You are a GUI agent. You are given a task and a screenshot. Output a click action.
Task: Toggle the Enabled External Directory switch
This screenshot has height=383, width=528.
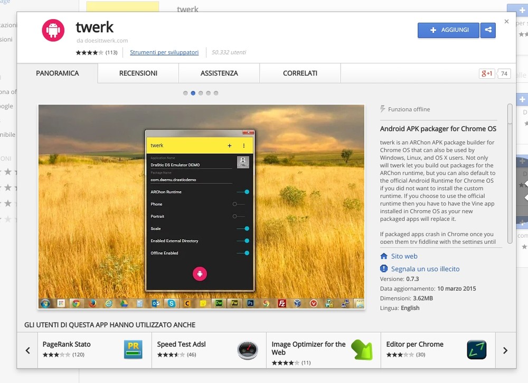[x=243, y=241]
